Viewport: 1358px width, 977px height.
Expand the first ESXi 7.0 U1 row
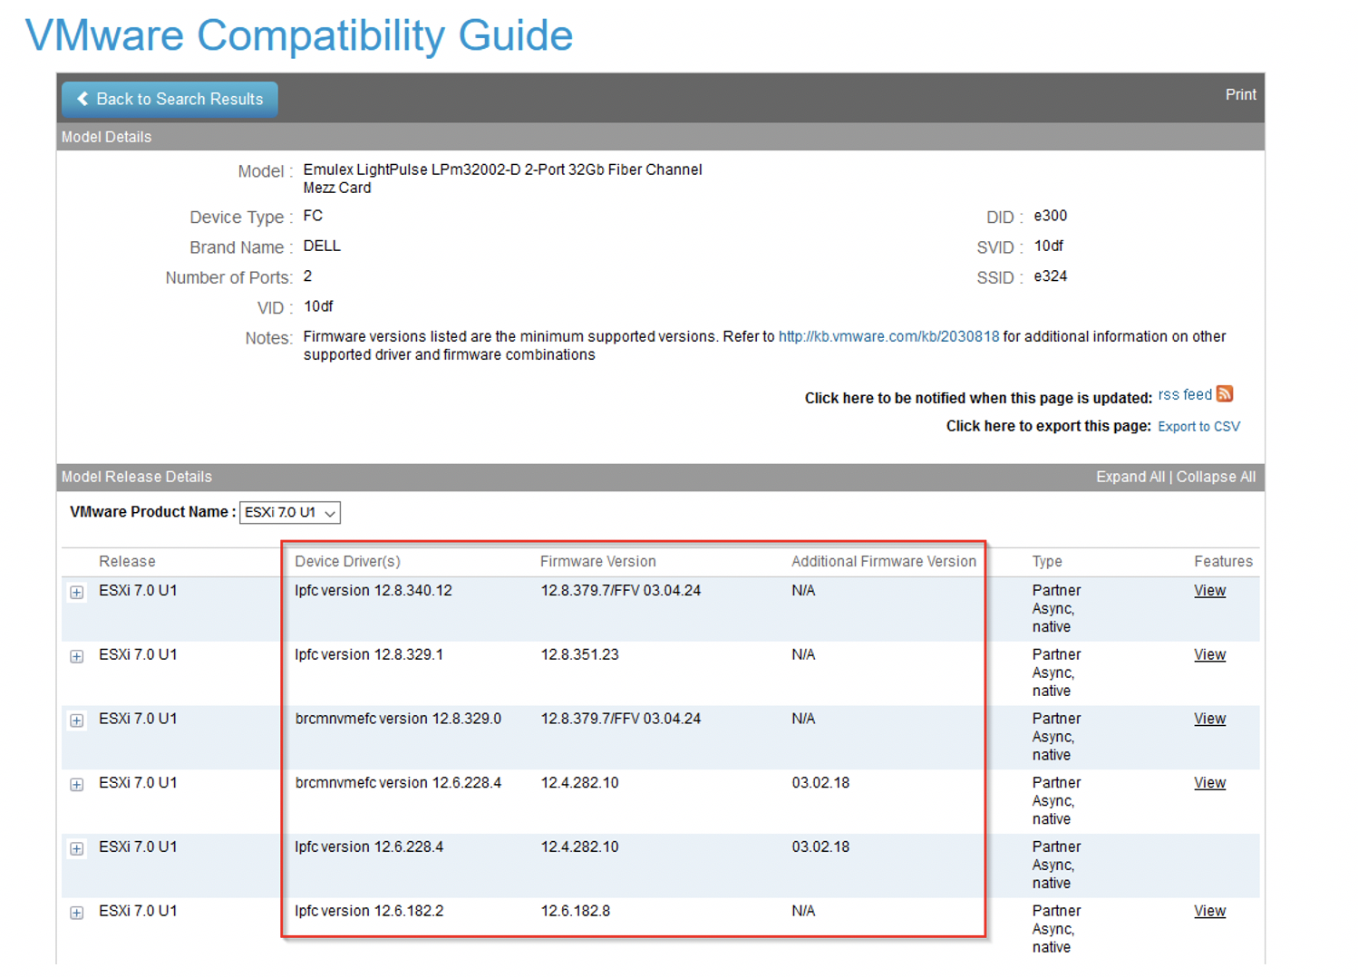[76, 592]
